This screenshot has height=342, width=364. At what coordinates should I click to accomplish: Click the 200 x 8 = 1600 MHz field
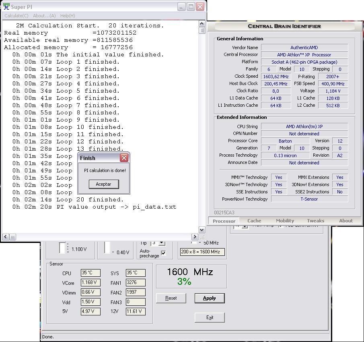(x=202, y=252)
